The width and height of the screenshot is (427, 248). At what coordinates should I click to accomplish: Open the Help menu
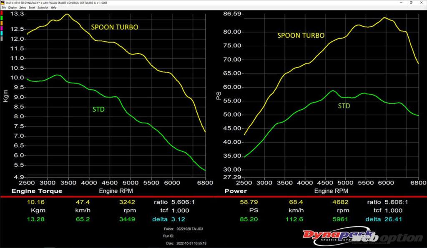point(54,7)
